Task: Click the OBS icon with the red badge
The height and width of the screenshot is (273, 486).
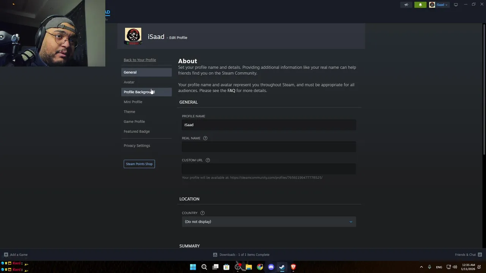Action: click(x=238, y=267)
